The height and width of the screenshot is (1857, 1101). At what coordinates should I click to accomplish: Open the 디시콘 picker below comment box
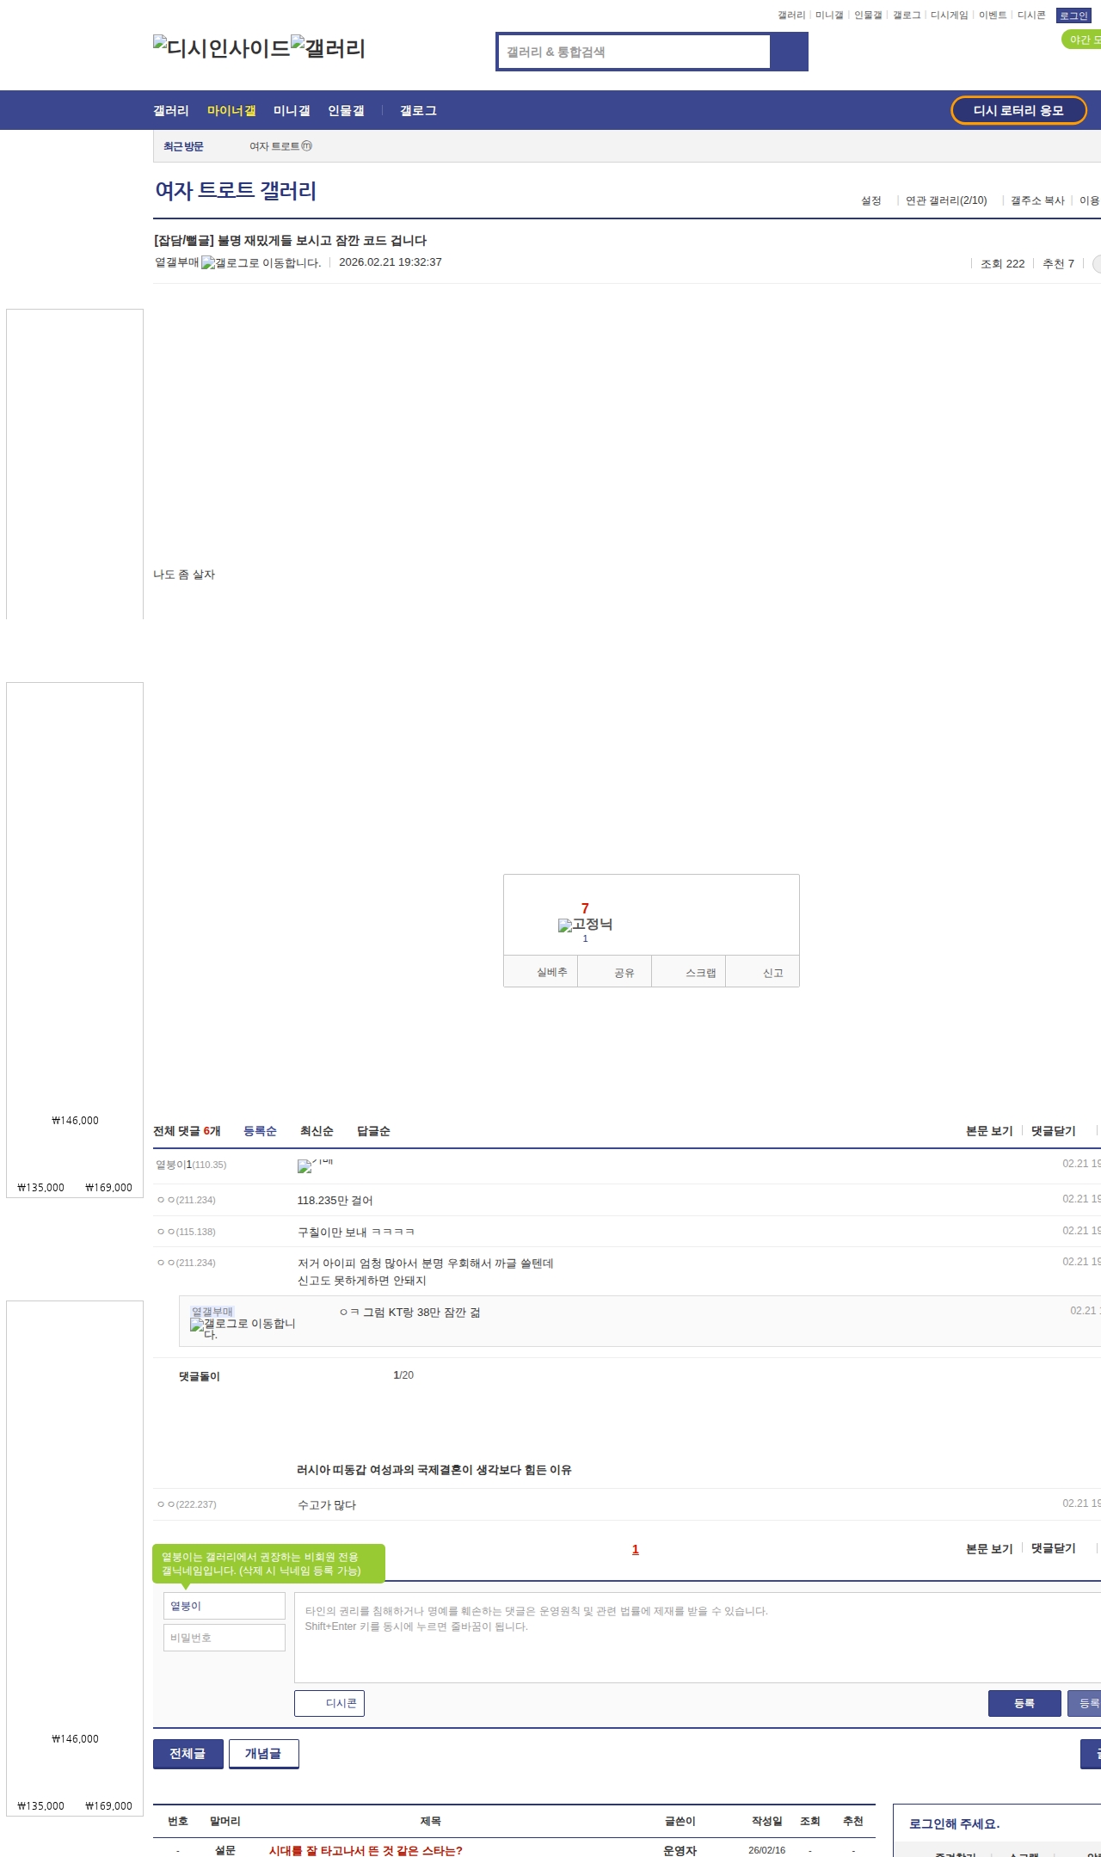[x=329, y=1703]
